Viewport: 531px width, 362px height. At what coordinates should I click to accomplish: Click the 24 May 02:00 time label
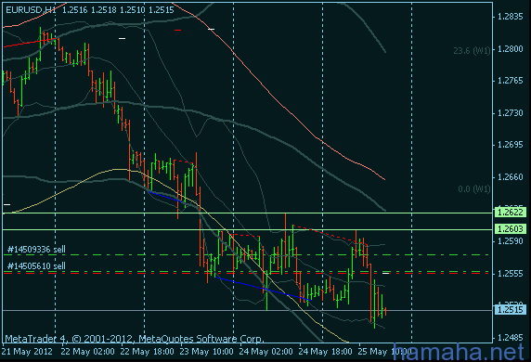[x=266, y=352]
